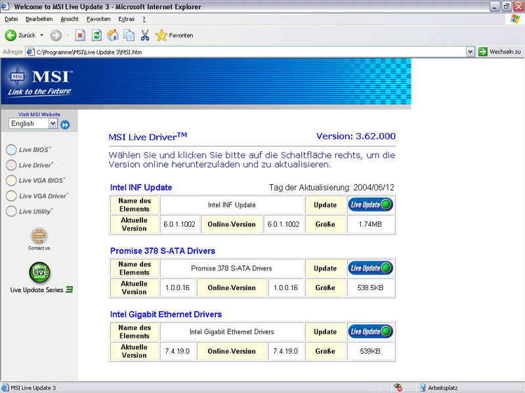Open the Ansicht menu

point(70,19)
